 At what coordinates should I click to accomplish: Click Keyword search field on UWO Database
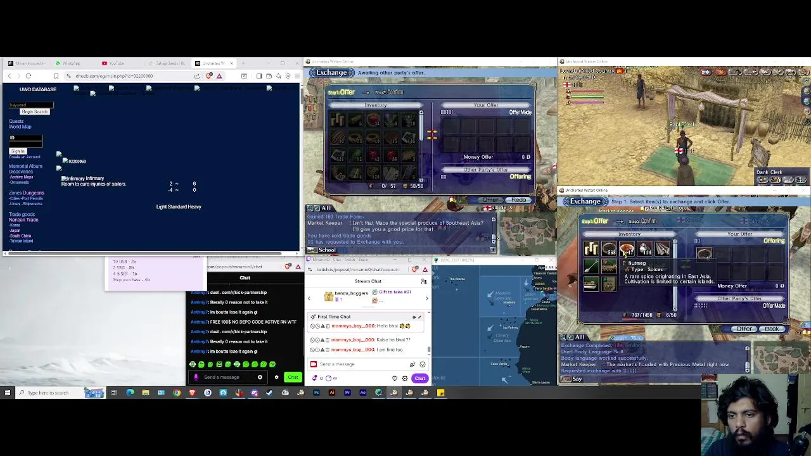pos(30,104)
